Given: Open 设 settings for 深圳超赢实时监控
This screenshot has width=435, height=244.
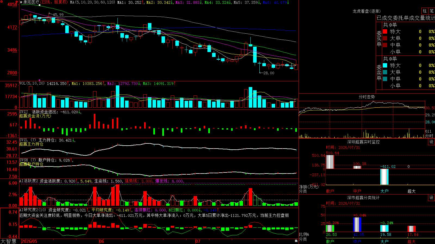Looking at the screenshot, I should pyautogui.click(x=431, y=142).
